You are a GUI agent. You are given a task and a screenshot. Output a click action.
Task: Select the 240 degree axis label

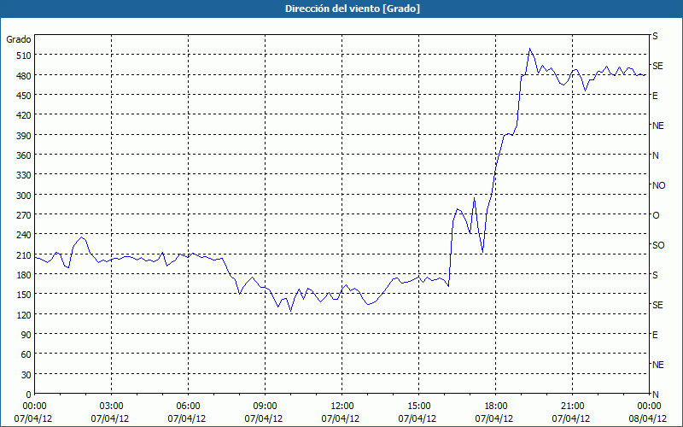(x=24, y=236)
